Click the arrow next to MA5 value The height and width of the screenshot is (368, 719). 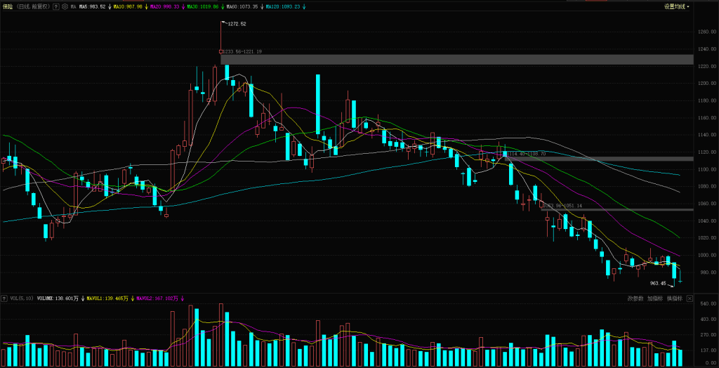pos(110,6)
